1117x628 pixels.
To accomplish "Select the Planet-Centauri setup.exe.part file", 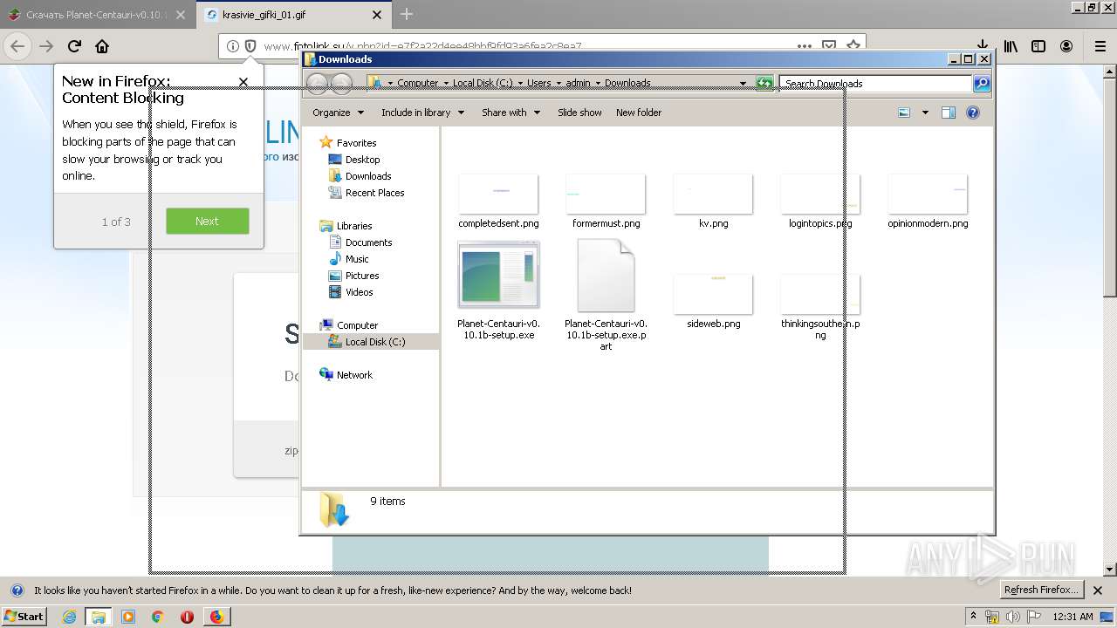I will pos(606,297).
